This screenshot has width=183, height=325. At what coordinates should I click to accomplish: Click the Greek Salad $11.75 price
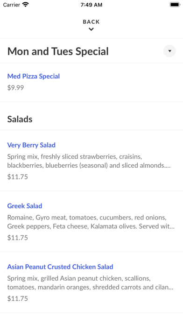[18, 238]
